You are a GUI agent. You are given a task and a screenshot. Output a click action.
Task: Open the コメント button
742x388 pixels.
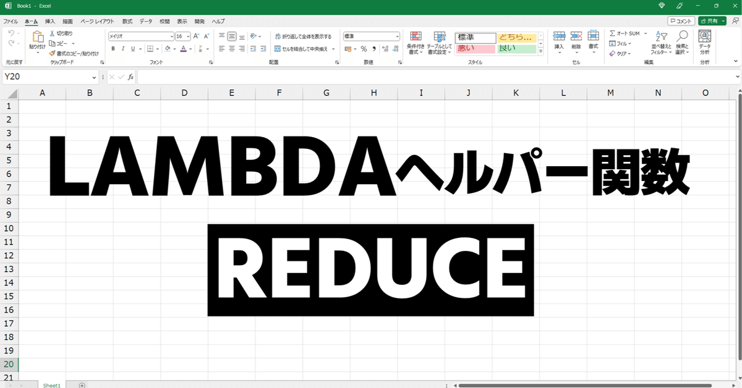[x=681, y=20]
